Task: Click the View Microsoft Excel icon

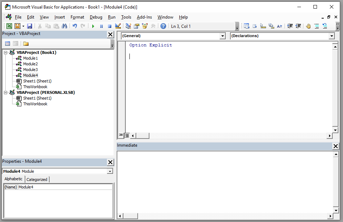Action: [x=9, y=26]
